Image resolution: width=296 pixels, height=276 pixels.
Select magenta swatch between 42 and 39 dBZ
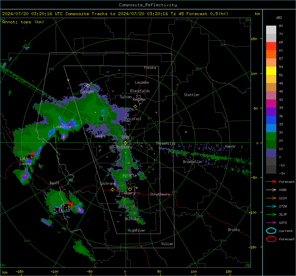271,104
